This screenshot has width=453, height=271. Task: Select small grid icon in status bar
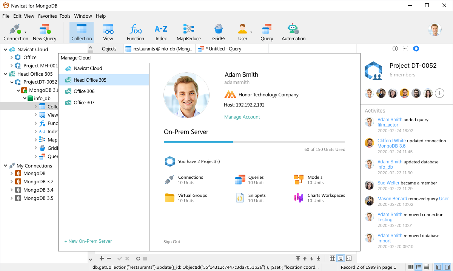point(427,267)
